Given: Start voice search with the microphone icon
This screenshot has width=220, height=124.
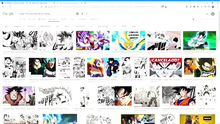Looking at the screenshot, I should [x=82, y=14].
